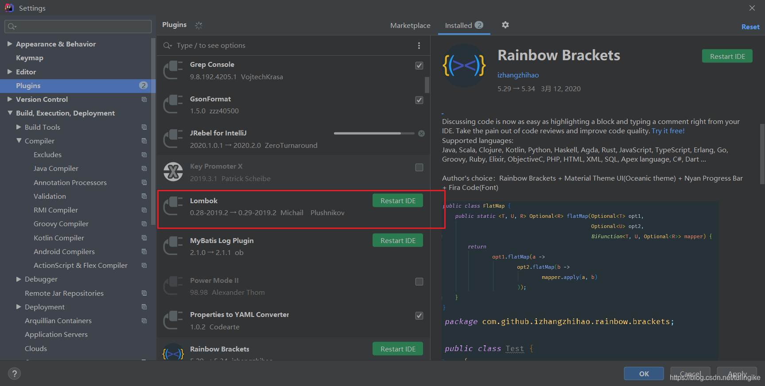The width and height of the screenshot is (765, 386).
Task: Cancel the JRebel for IntelliJ update download
Action: 421,133
